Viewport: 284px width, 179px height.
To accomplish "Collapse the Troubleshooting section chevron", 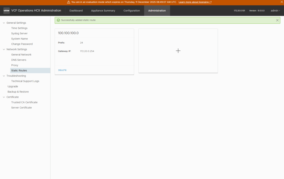I will 4,76.
